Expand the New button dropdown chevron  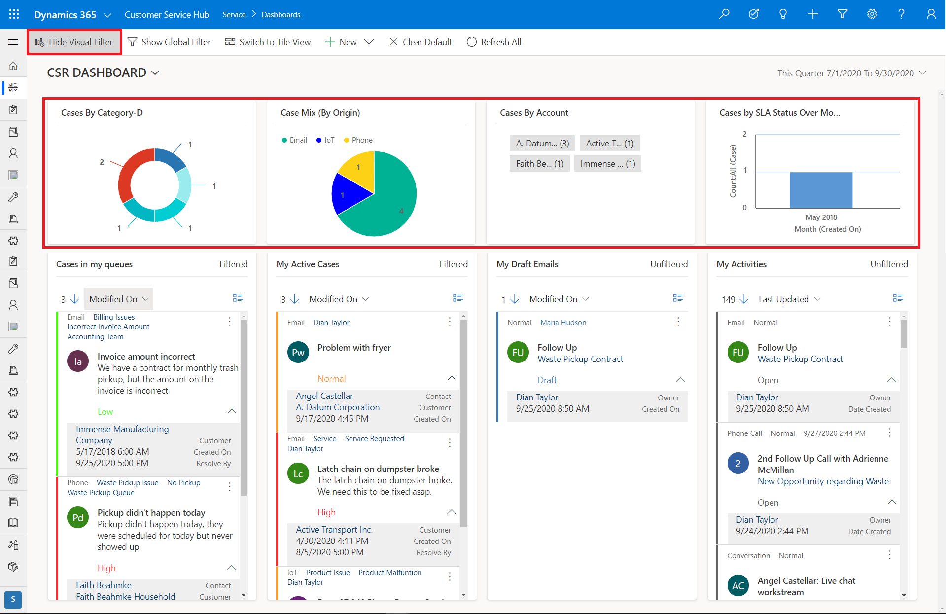click(x=369, y=42)
